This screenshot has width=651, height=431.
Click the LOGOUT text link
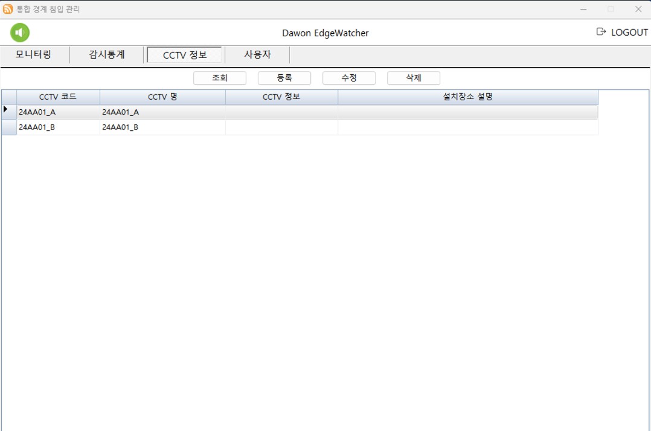coord(629,33)
